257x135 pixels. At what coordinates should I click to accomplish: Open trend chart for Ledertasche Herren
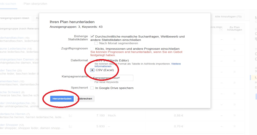[70, 115]
